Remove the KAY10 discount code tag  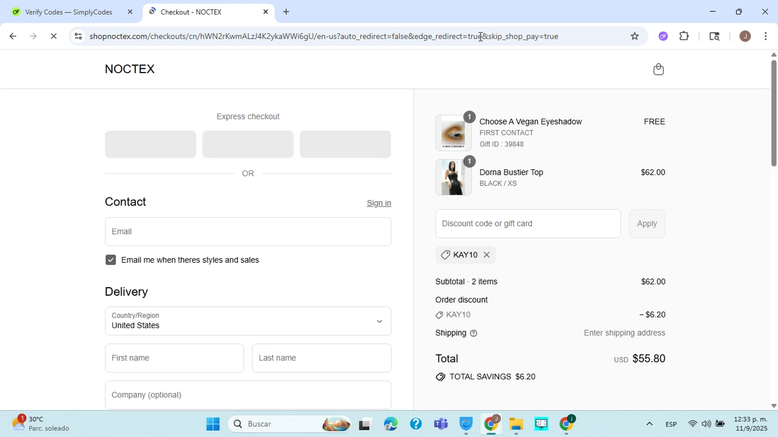click(487, 255)
